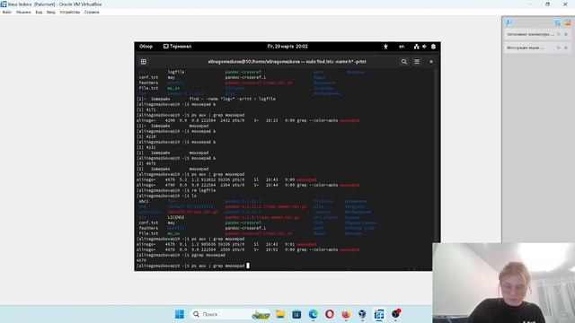Open the OBS Studio taskbar icon with red dot
575x323 pixels.
(x=395, y=314)
